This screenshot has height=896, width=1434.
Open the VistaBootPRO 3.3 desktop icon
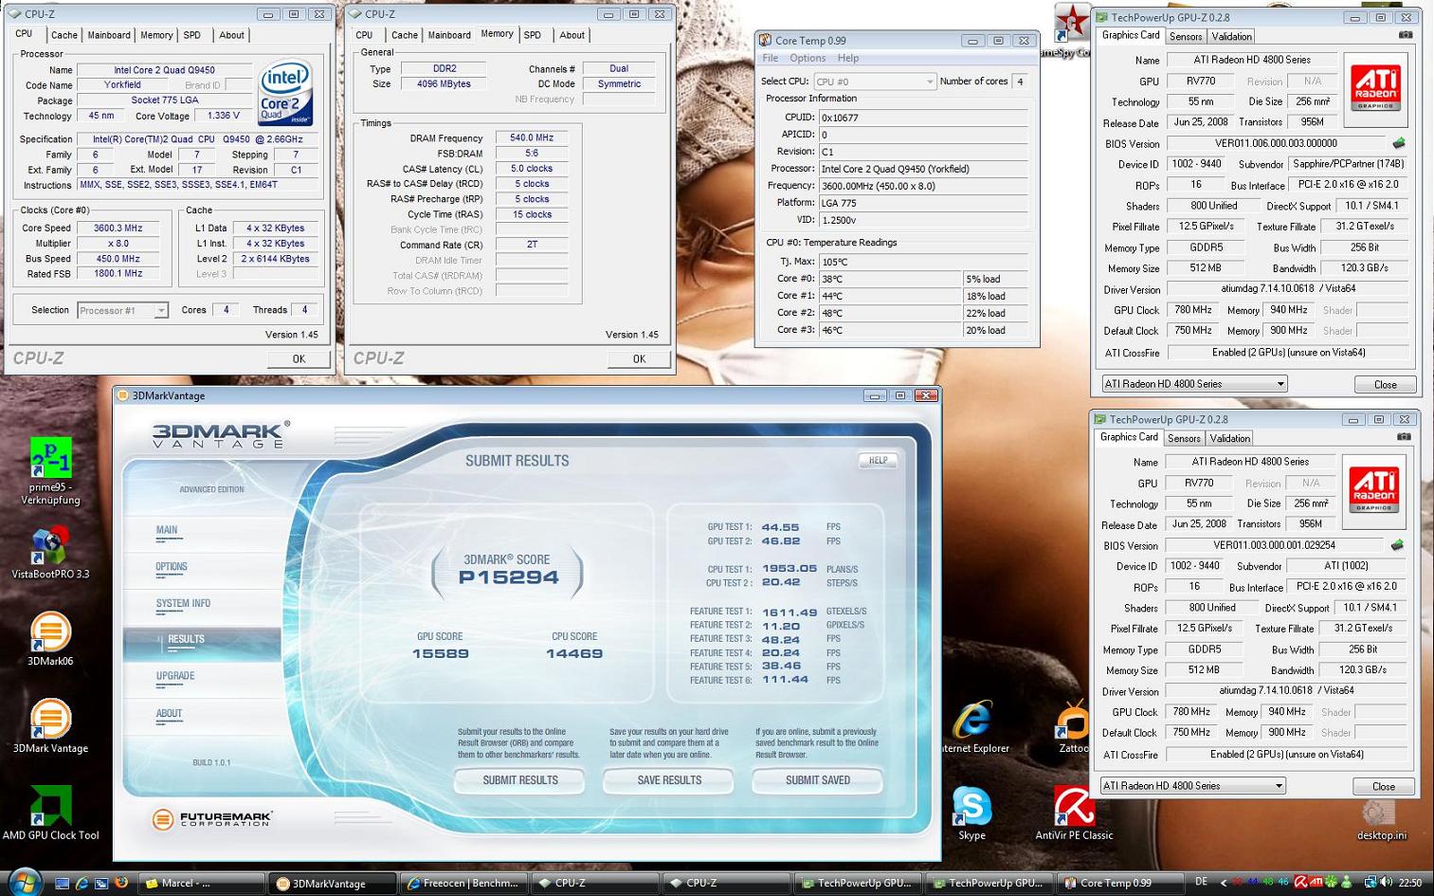[x=50, y=553]
